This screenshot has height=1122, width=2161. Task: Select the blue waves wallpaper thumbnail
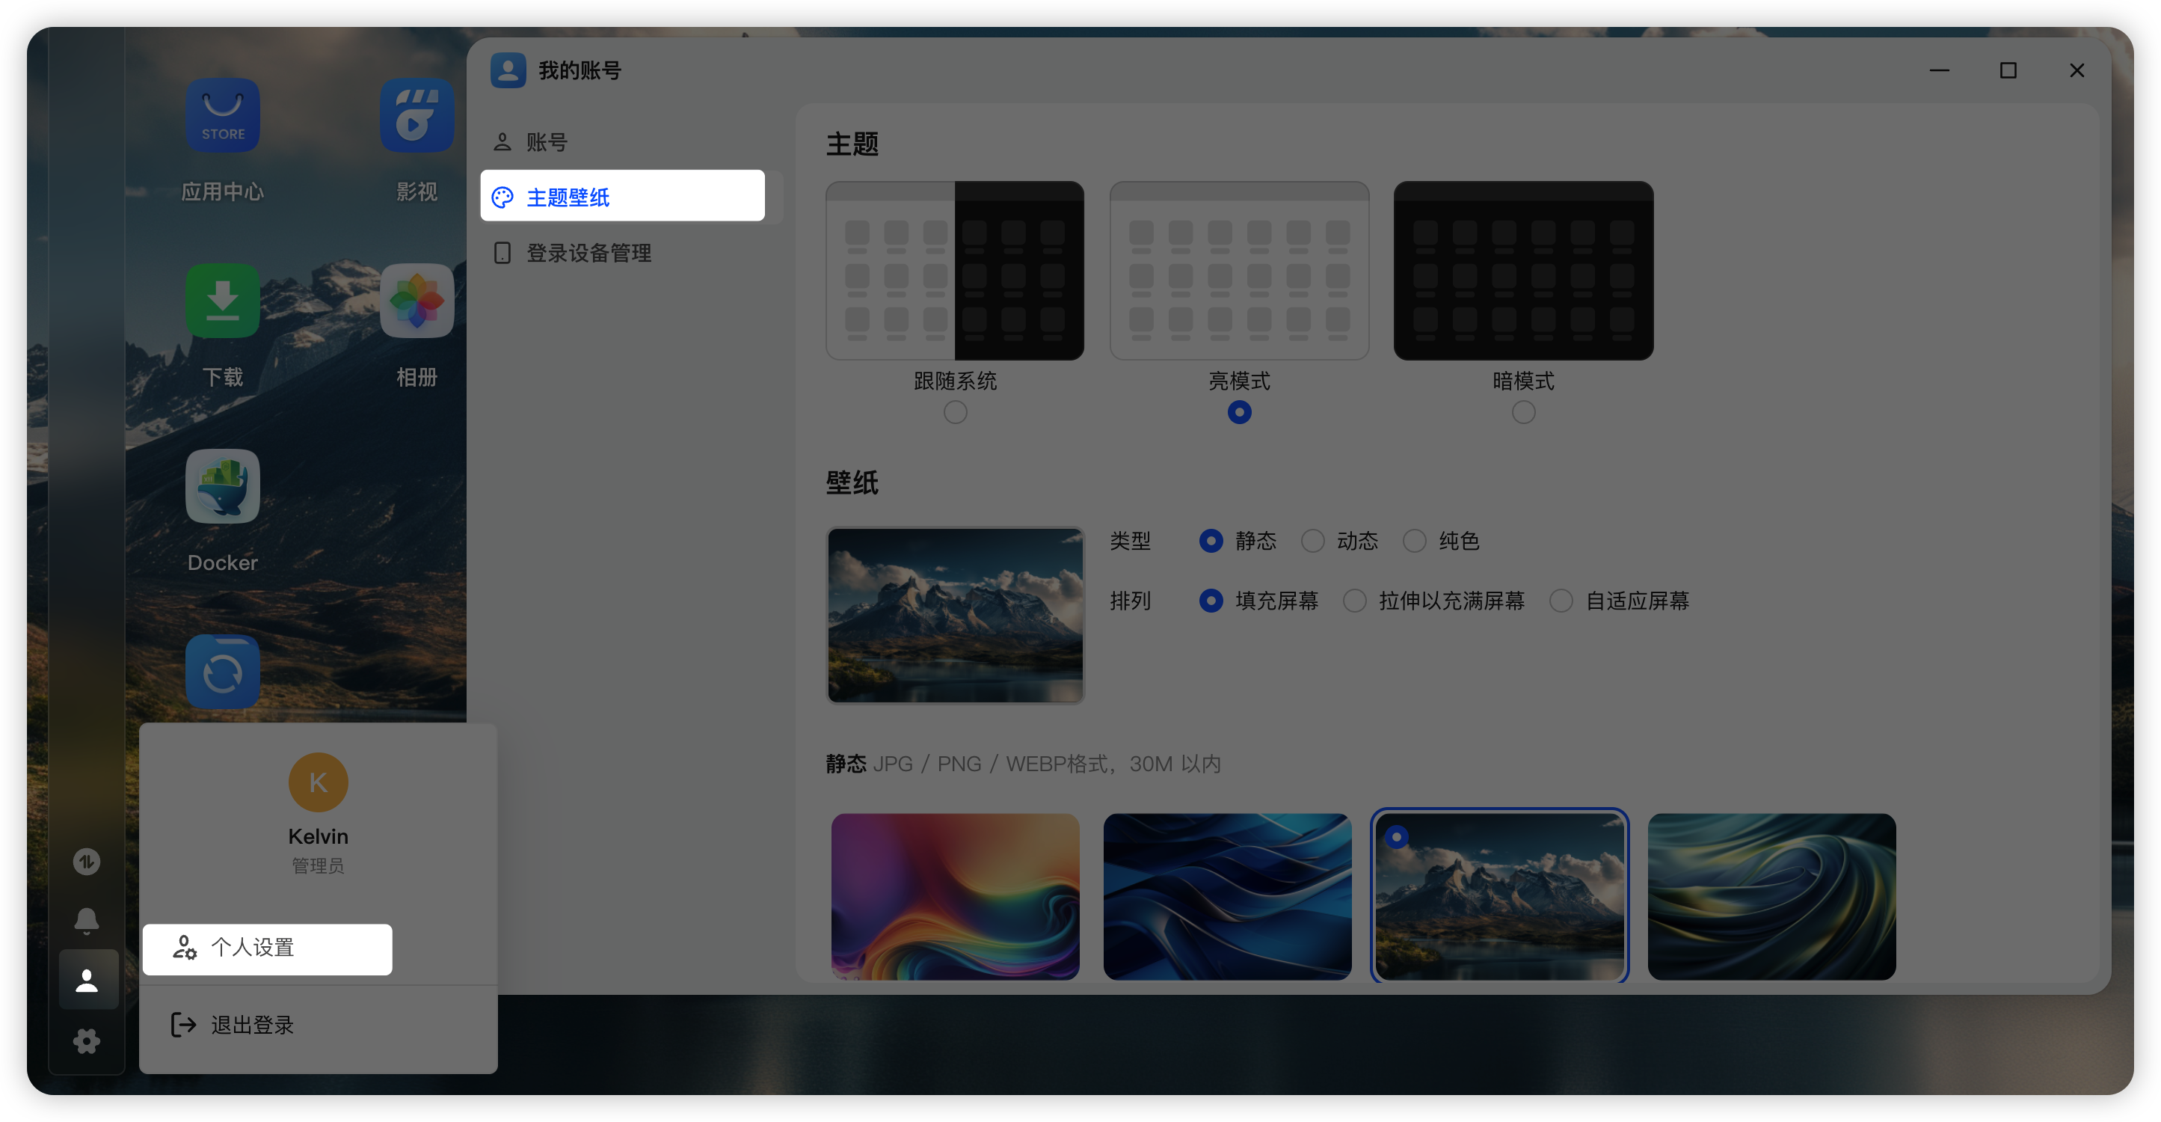click(x=1226, y=895)
